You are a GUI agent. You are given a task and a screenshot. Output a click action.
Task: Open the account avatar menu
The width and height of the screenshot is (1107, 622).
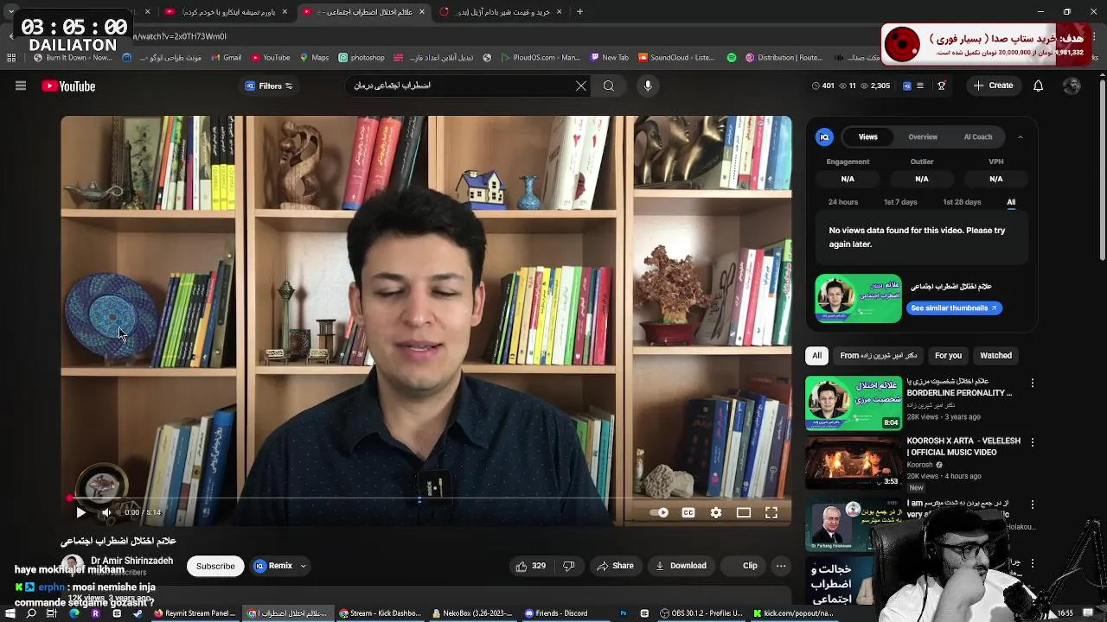[x=1072, y=86]
